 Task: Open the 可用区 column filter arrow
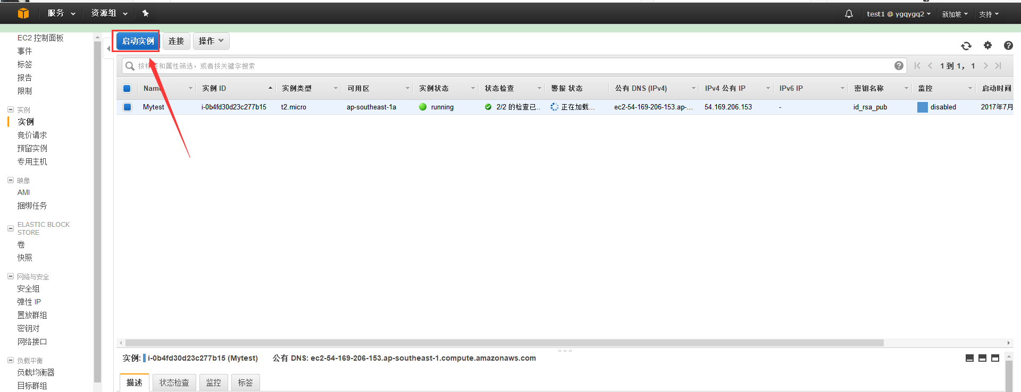408,88
